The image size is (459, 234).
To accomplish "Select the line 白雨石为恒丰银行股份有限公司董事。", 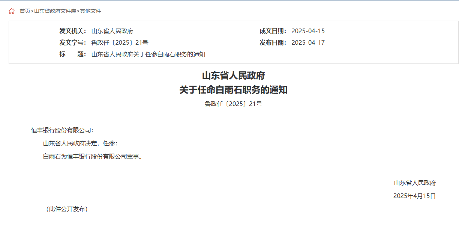I will 93,157.
